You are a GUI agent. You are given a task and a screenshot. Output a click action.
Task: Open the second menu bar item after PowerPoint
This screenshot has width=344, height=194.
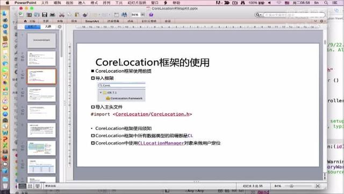(57, 3)
